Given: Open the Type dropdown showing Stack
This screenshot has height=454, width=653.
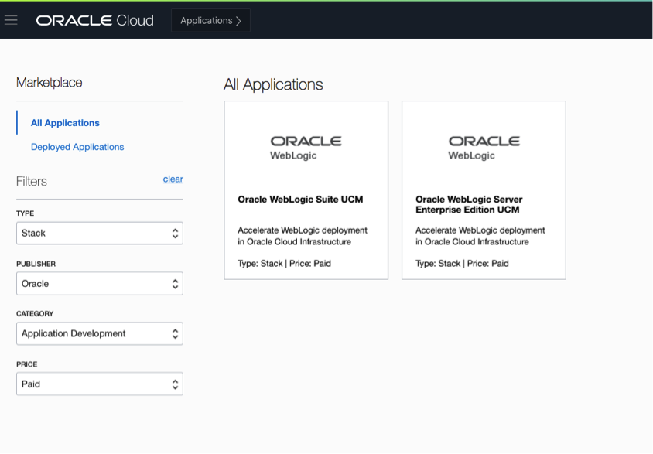Looking at the screenshot, I should (x=93, y=233).
